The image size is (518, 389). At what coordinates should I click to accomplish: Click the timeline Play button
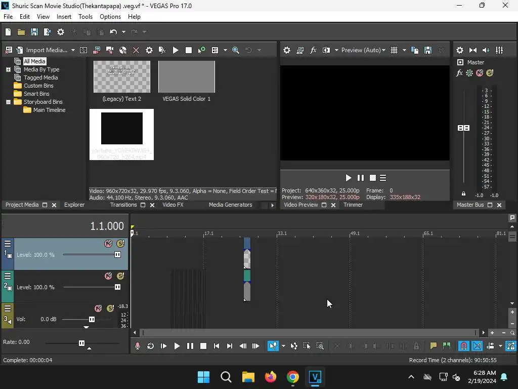177,346
